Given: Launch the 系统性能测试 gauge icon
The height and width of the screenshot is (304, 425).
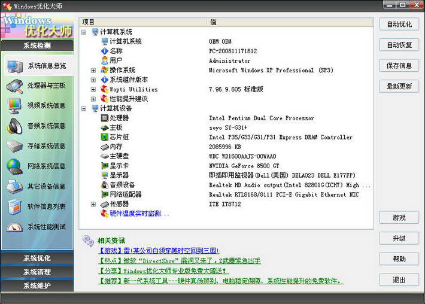Looking at the screenshot, I should (x=15, y=227).
